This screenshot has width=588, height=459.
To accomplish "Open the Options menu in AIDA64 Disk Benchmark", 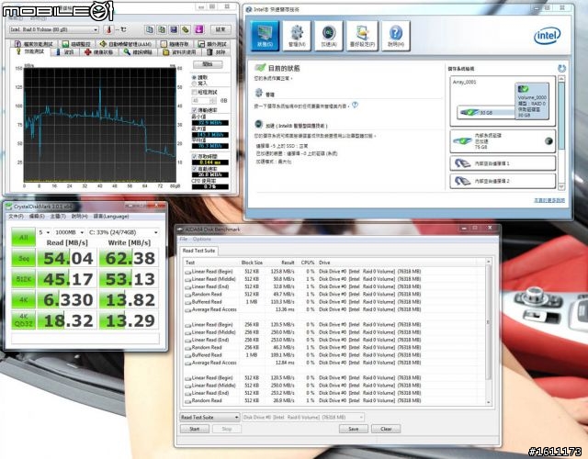I will pos(202,239).
